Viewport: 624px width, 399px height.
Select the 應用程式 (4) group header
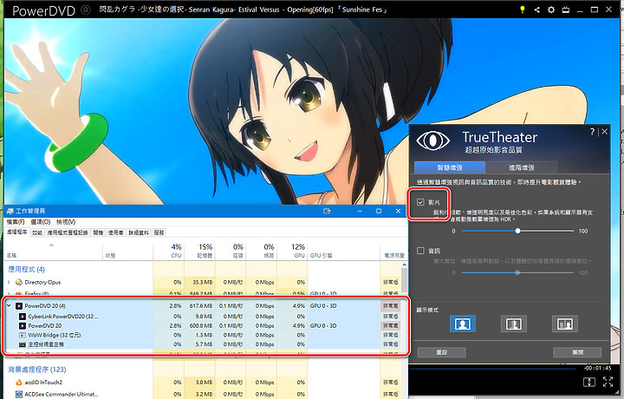click(26, 270)
